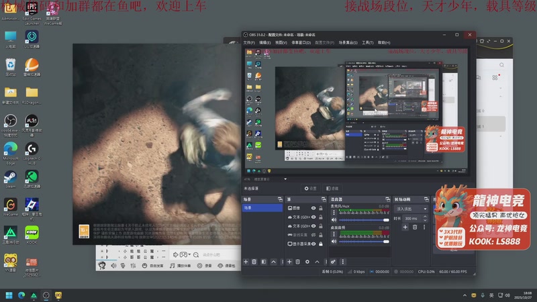Open the OBS 工具(T) menu

point(367,43)
